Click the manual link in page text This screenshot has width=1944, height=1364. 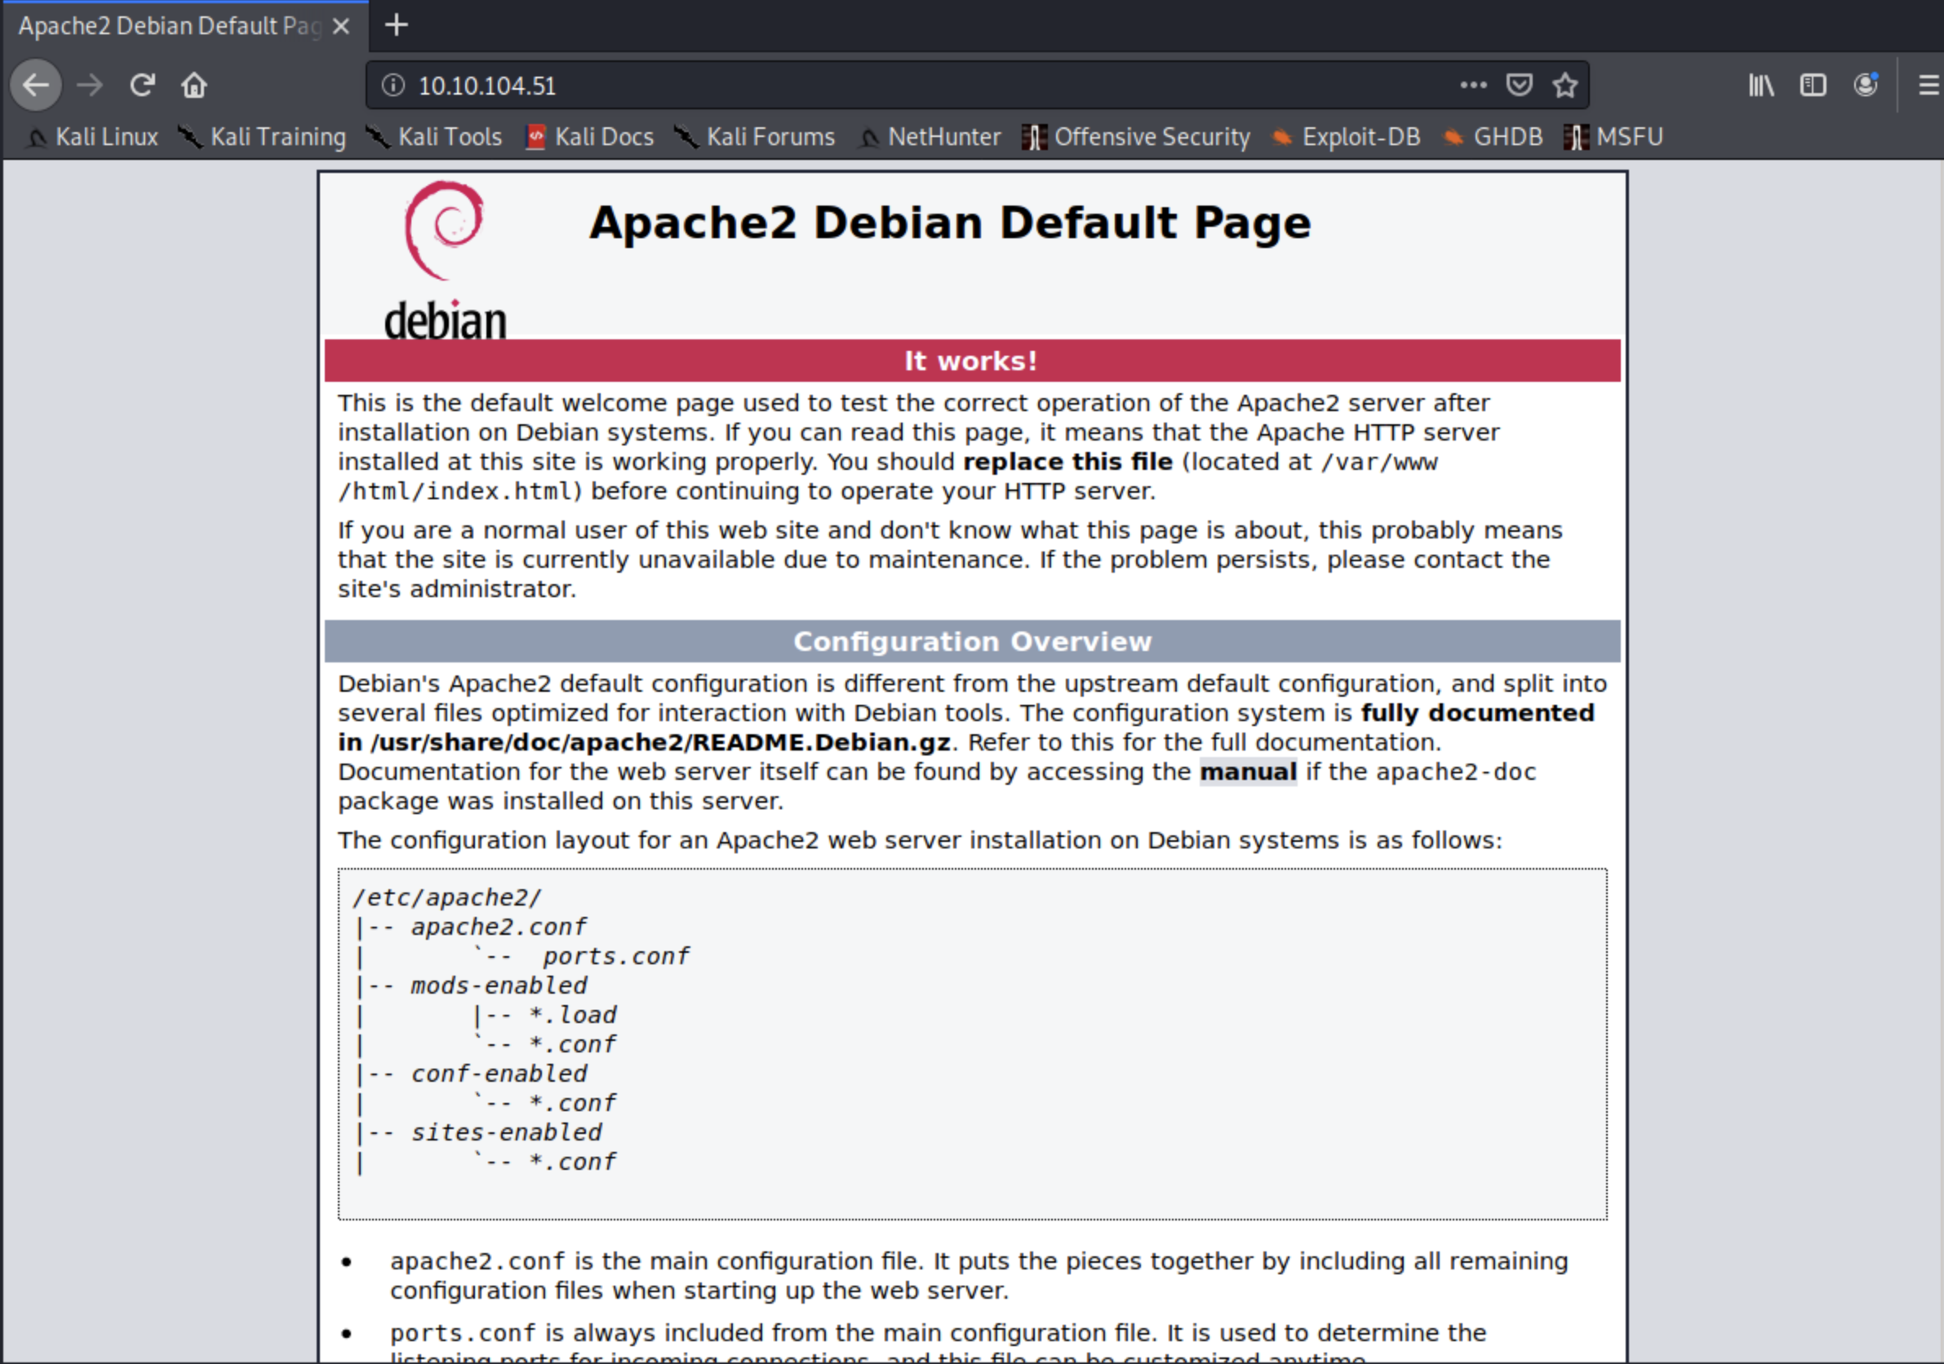tap(1248, 772)
